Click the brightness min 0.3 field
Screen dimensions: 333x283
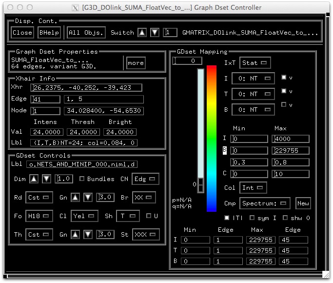click(249, 162)
